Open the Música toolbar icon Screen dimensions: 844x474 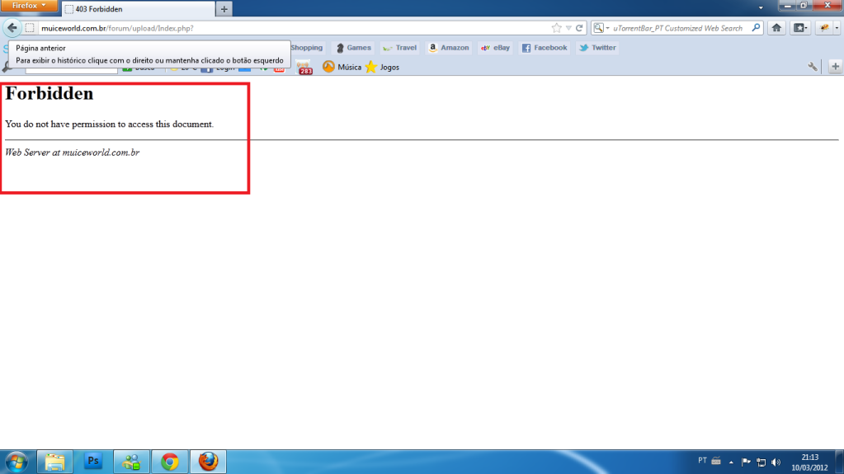[342, 67]
